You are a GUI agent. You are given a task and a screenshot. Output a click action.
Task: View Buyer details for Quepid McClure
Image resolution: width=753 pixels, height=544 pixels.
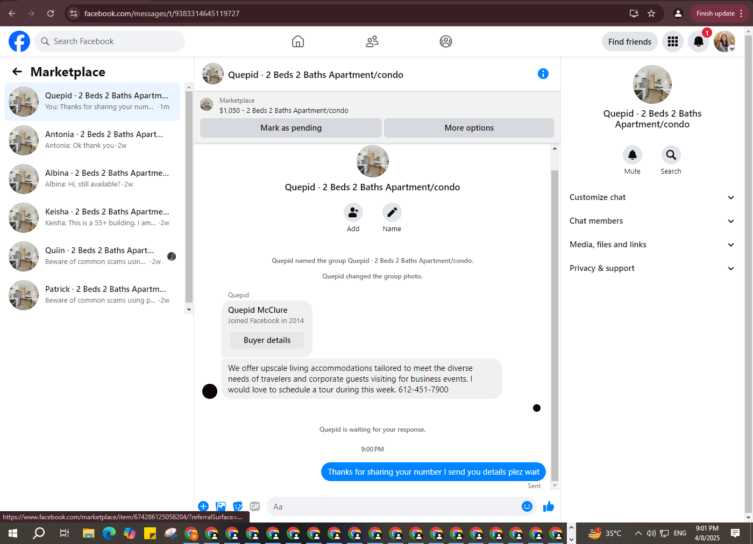tap(267, 340)
